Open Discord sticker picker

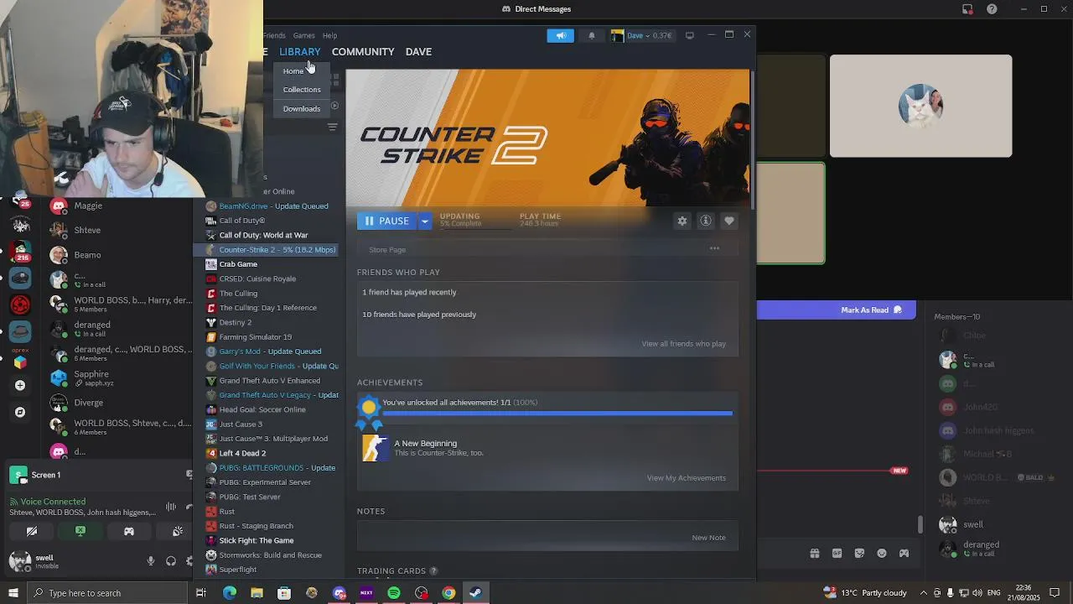click(x=859, y=554)
